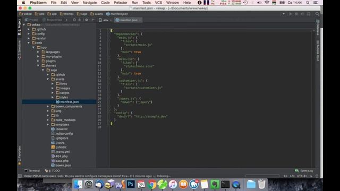Select the Project view tab

32,20
